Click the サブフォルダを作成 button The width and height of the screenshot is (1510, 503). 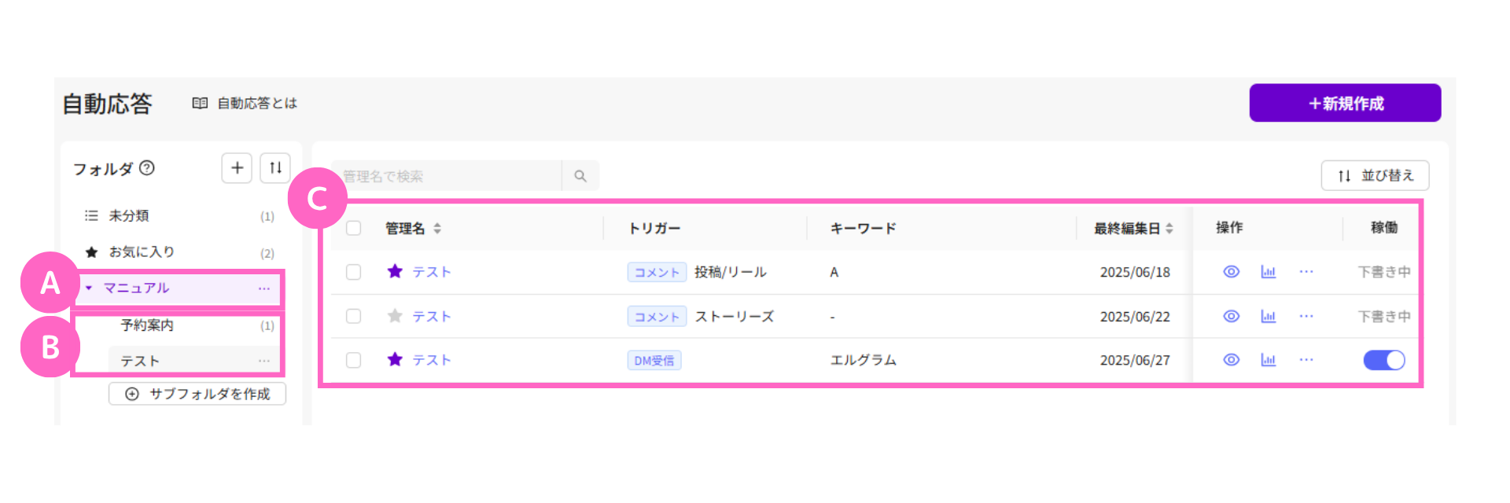197,394
